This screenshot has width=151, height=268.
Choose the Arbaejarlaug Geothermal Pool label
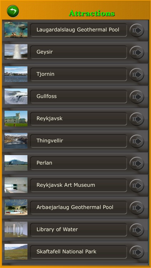coord(79,208)
